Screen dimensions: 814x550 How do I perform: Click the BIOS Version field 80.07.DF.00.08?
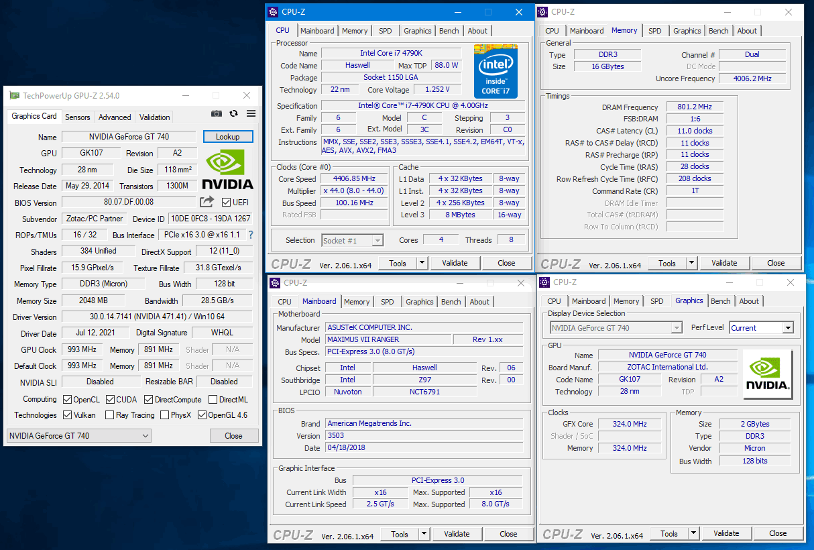point(129,202)
